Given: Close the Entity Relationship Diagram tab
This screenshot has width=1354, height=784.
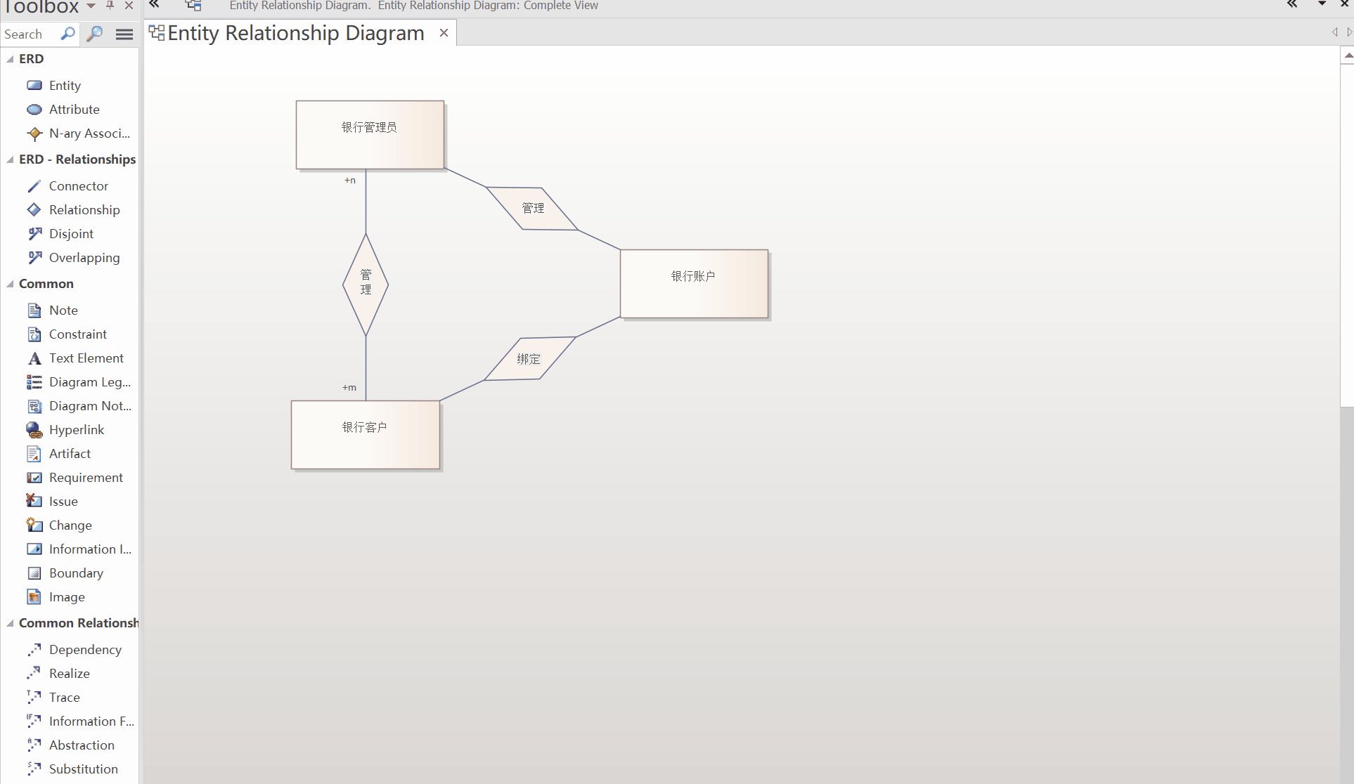Looking at the screenshot, I should [x=444, y=33].
